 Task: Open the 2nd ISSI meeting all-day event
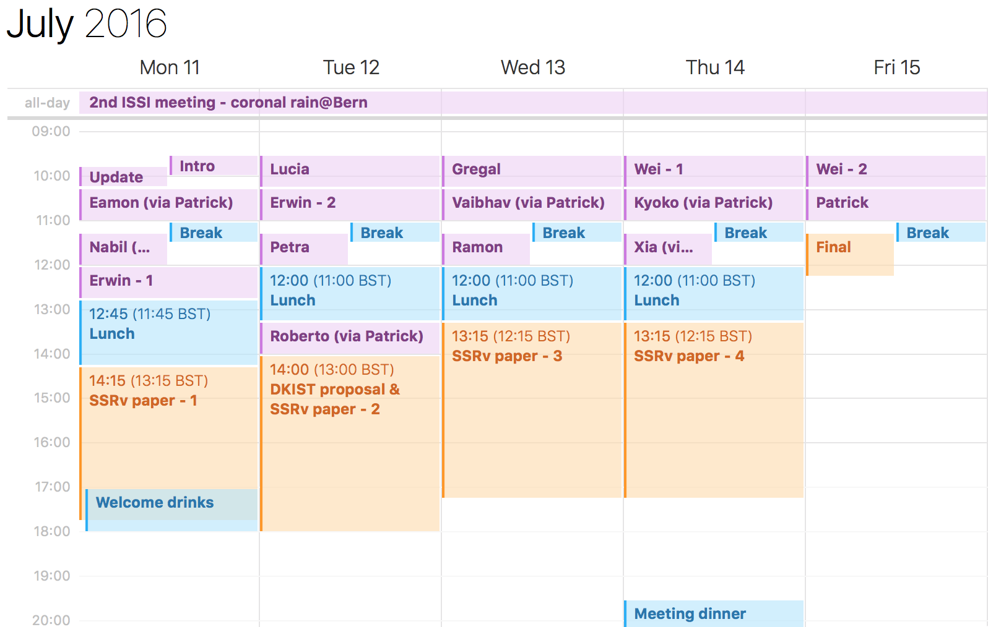[x=533, y=103]
